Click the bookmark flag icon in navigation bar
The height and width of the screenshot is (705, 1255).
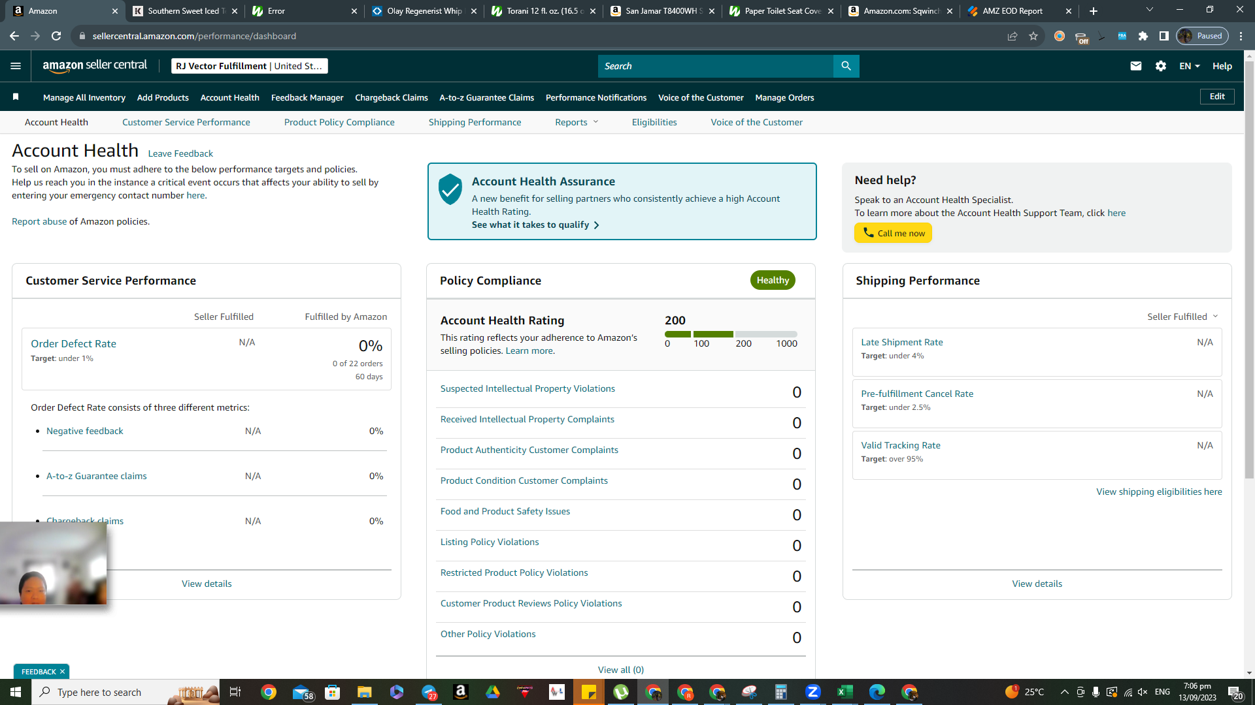16,97
